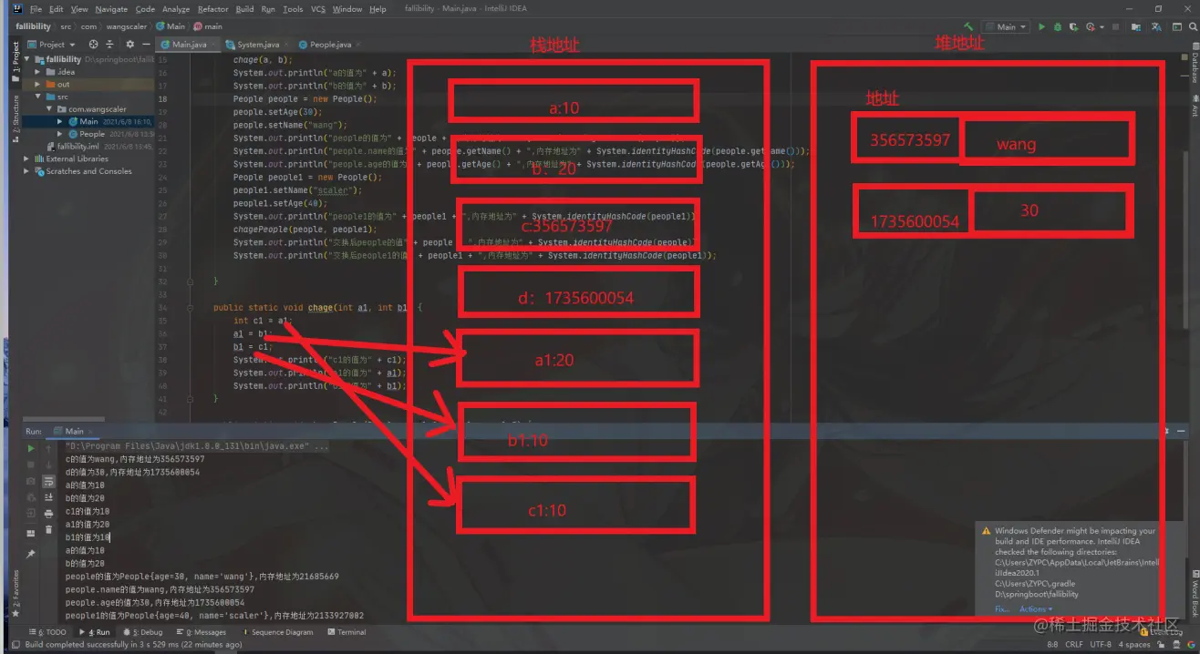The width and height of the screenshot is (1200, 654).
Task: Rerun Main in the Run panel
Action: 31,448
